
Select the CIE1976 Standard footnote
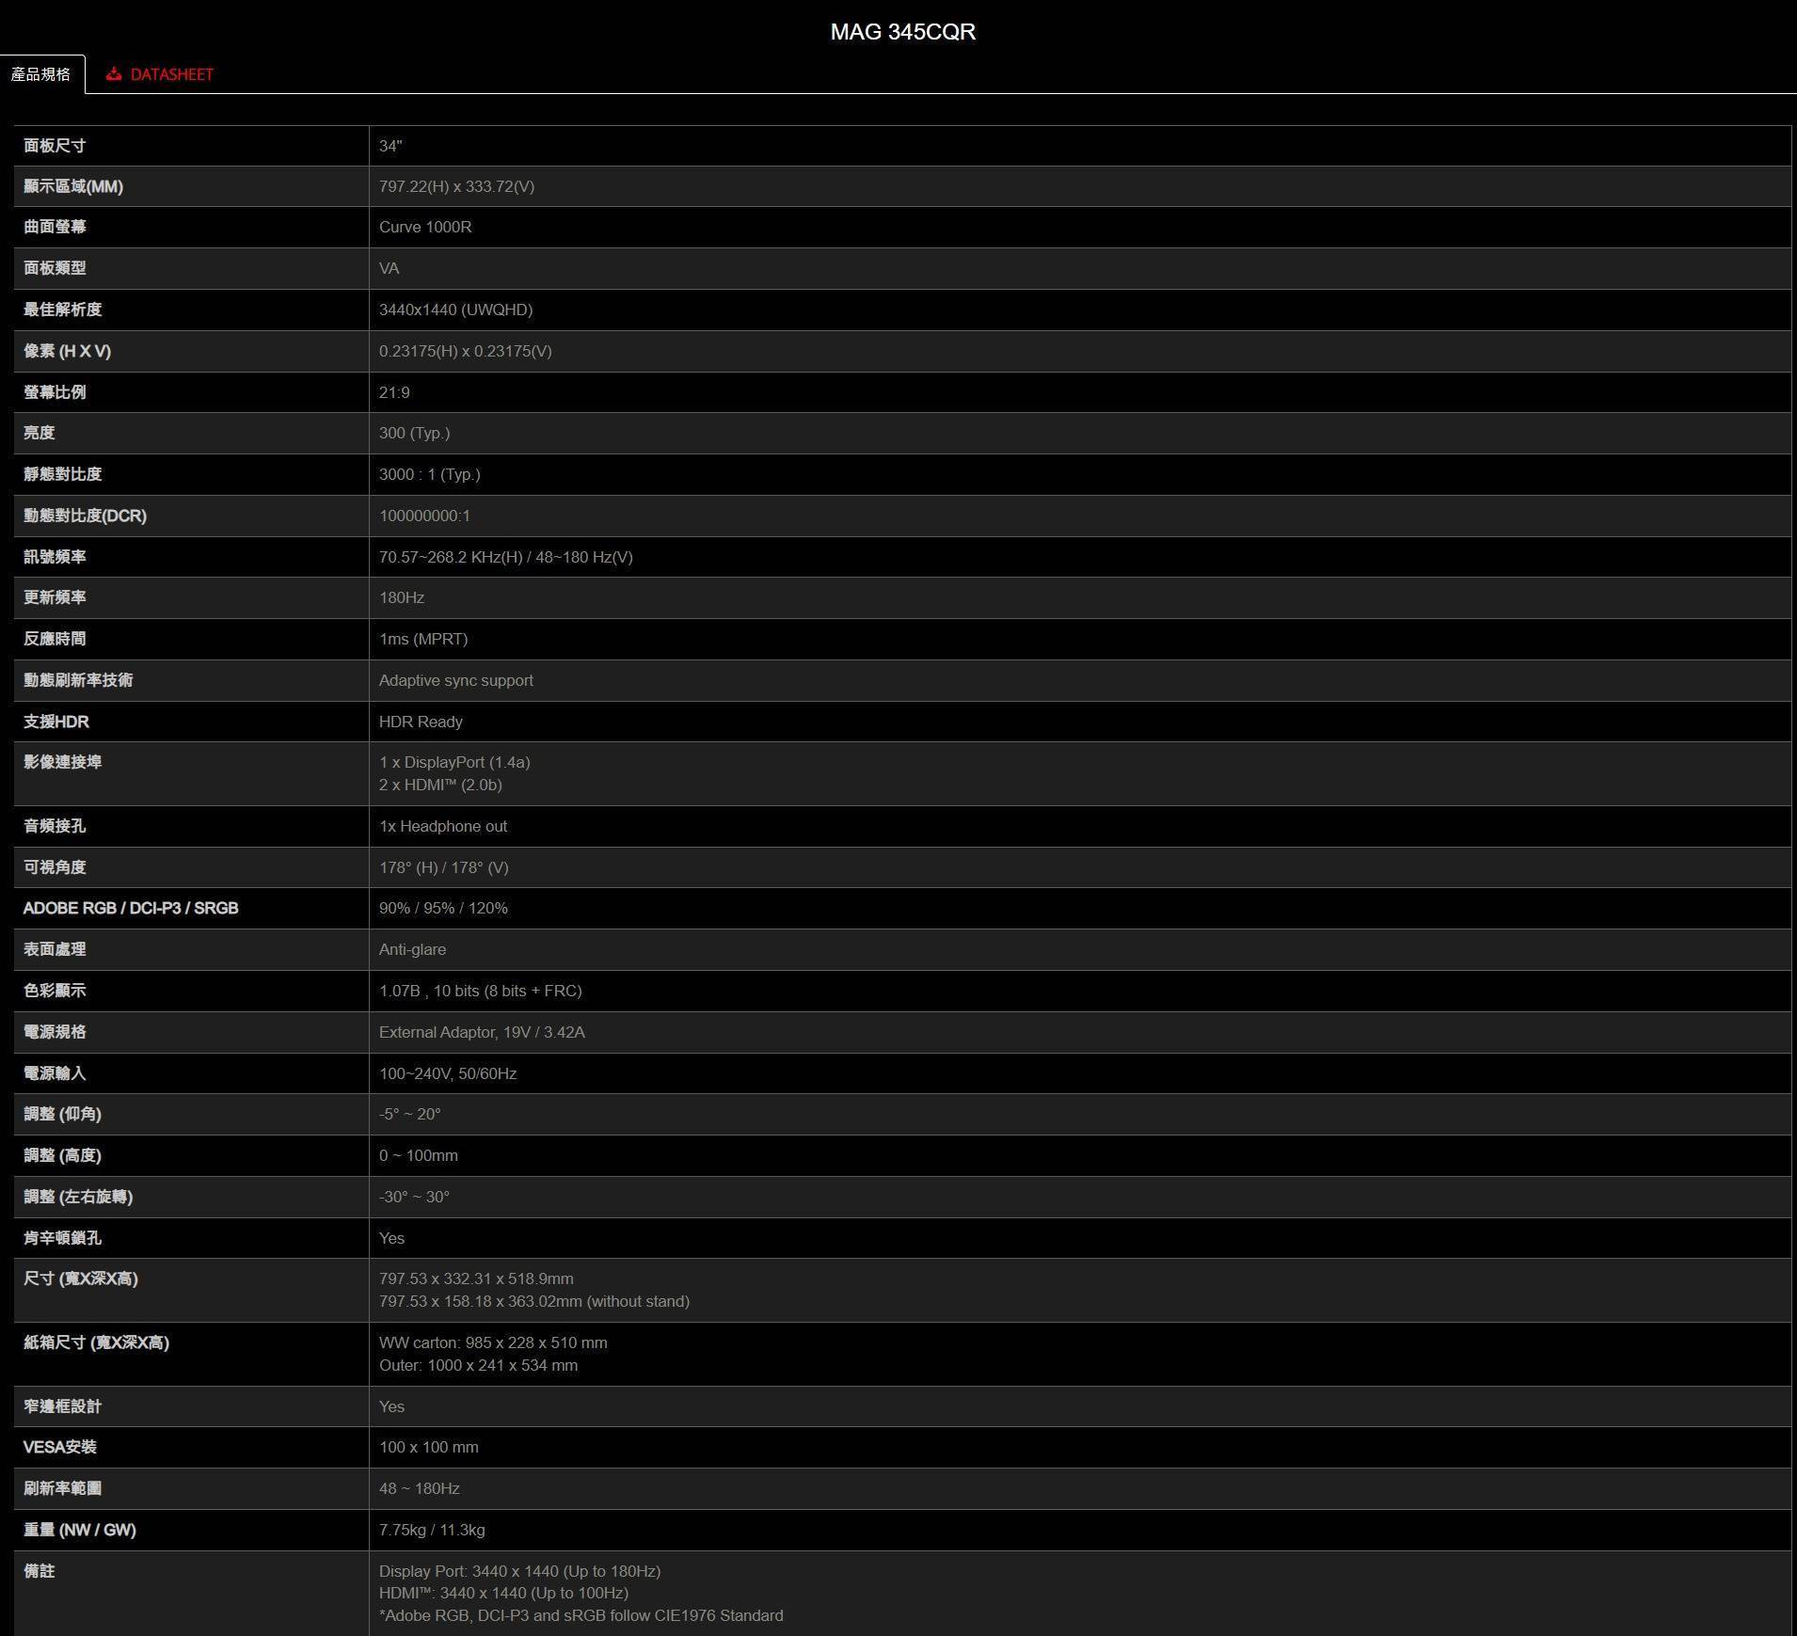click(580, 1615)
